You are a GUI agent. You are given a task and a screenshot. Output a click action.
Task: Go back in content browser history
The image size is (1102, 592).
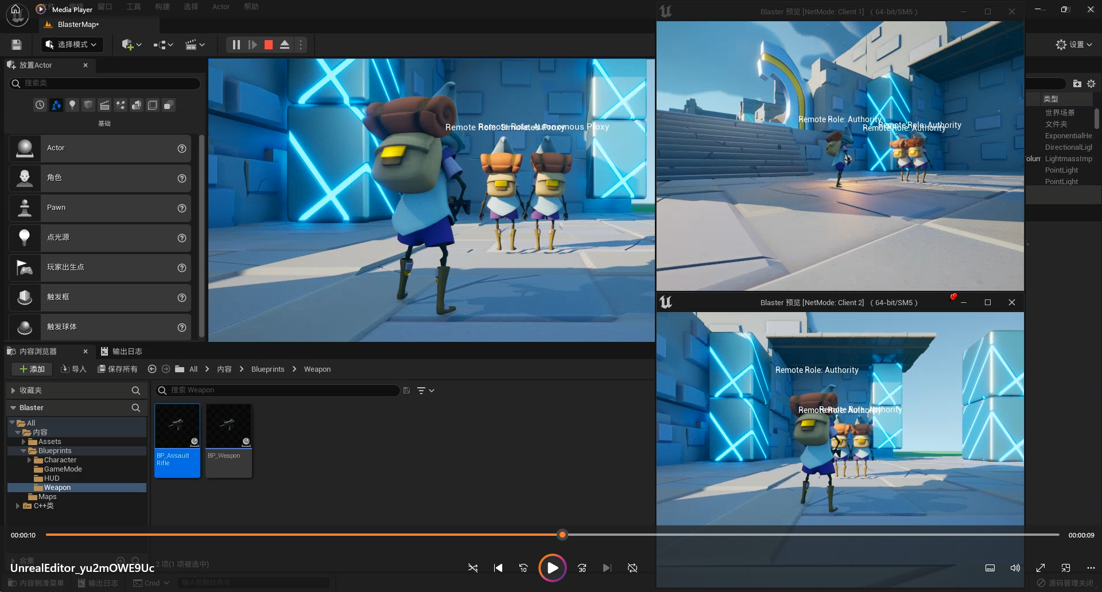pyautogui.click(x=152, y=369)
